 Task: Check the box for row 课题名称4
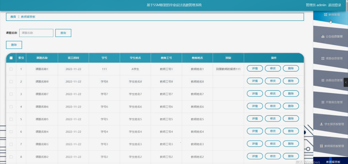11,131
